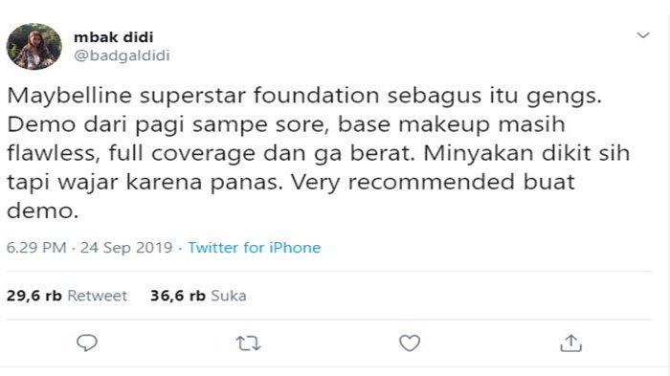View the 36,6 rb likes count
The width and height of the screenshot is (670, 376).
coord(178,296)
